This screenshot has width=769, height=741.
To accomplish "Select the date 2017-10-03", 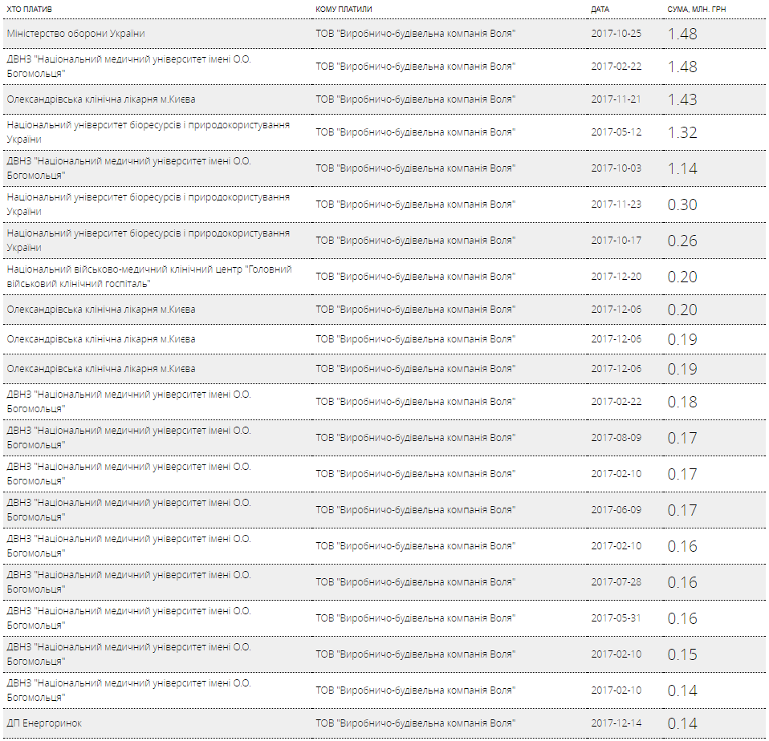I will click(616, 168).
